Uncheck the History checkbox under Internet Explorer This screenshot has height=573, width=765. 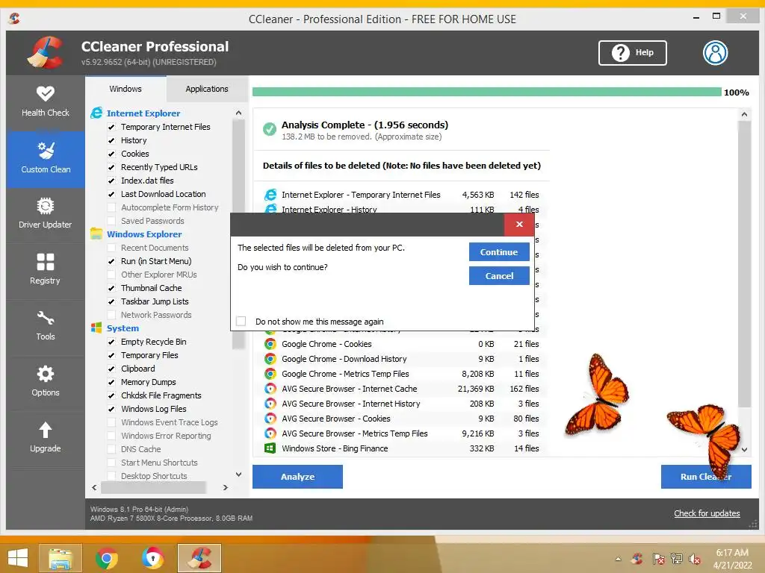(x=111, y=140)
